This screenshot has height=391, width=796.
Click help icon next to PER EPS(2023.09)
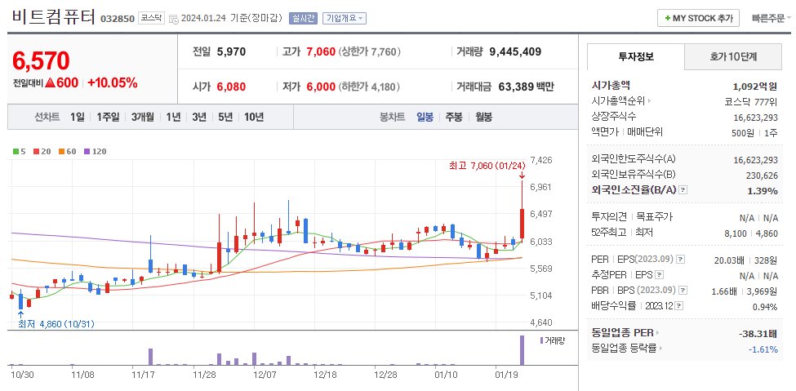coord(681,260)
